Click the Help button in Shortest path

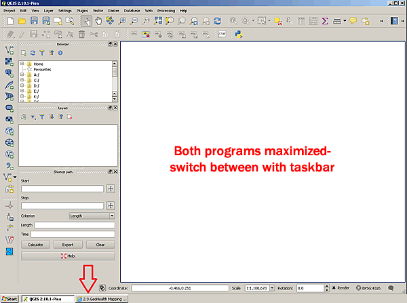(68, 256)
